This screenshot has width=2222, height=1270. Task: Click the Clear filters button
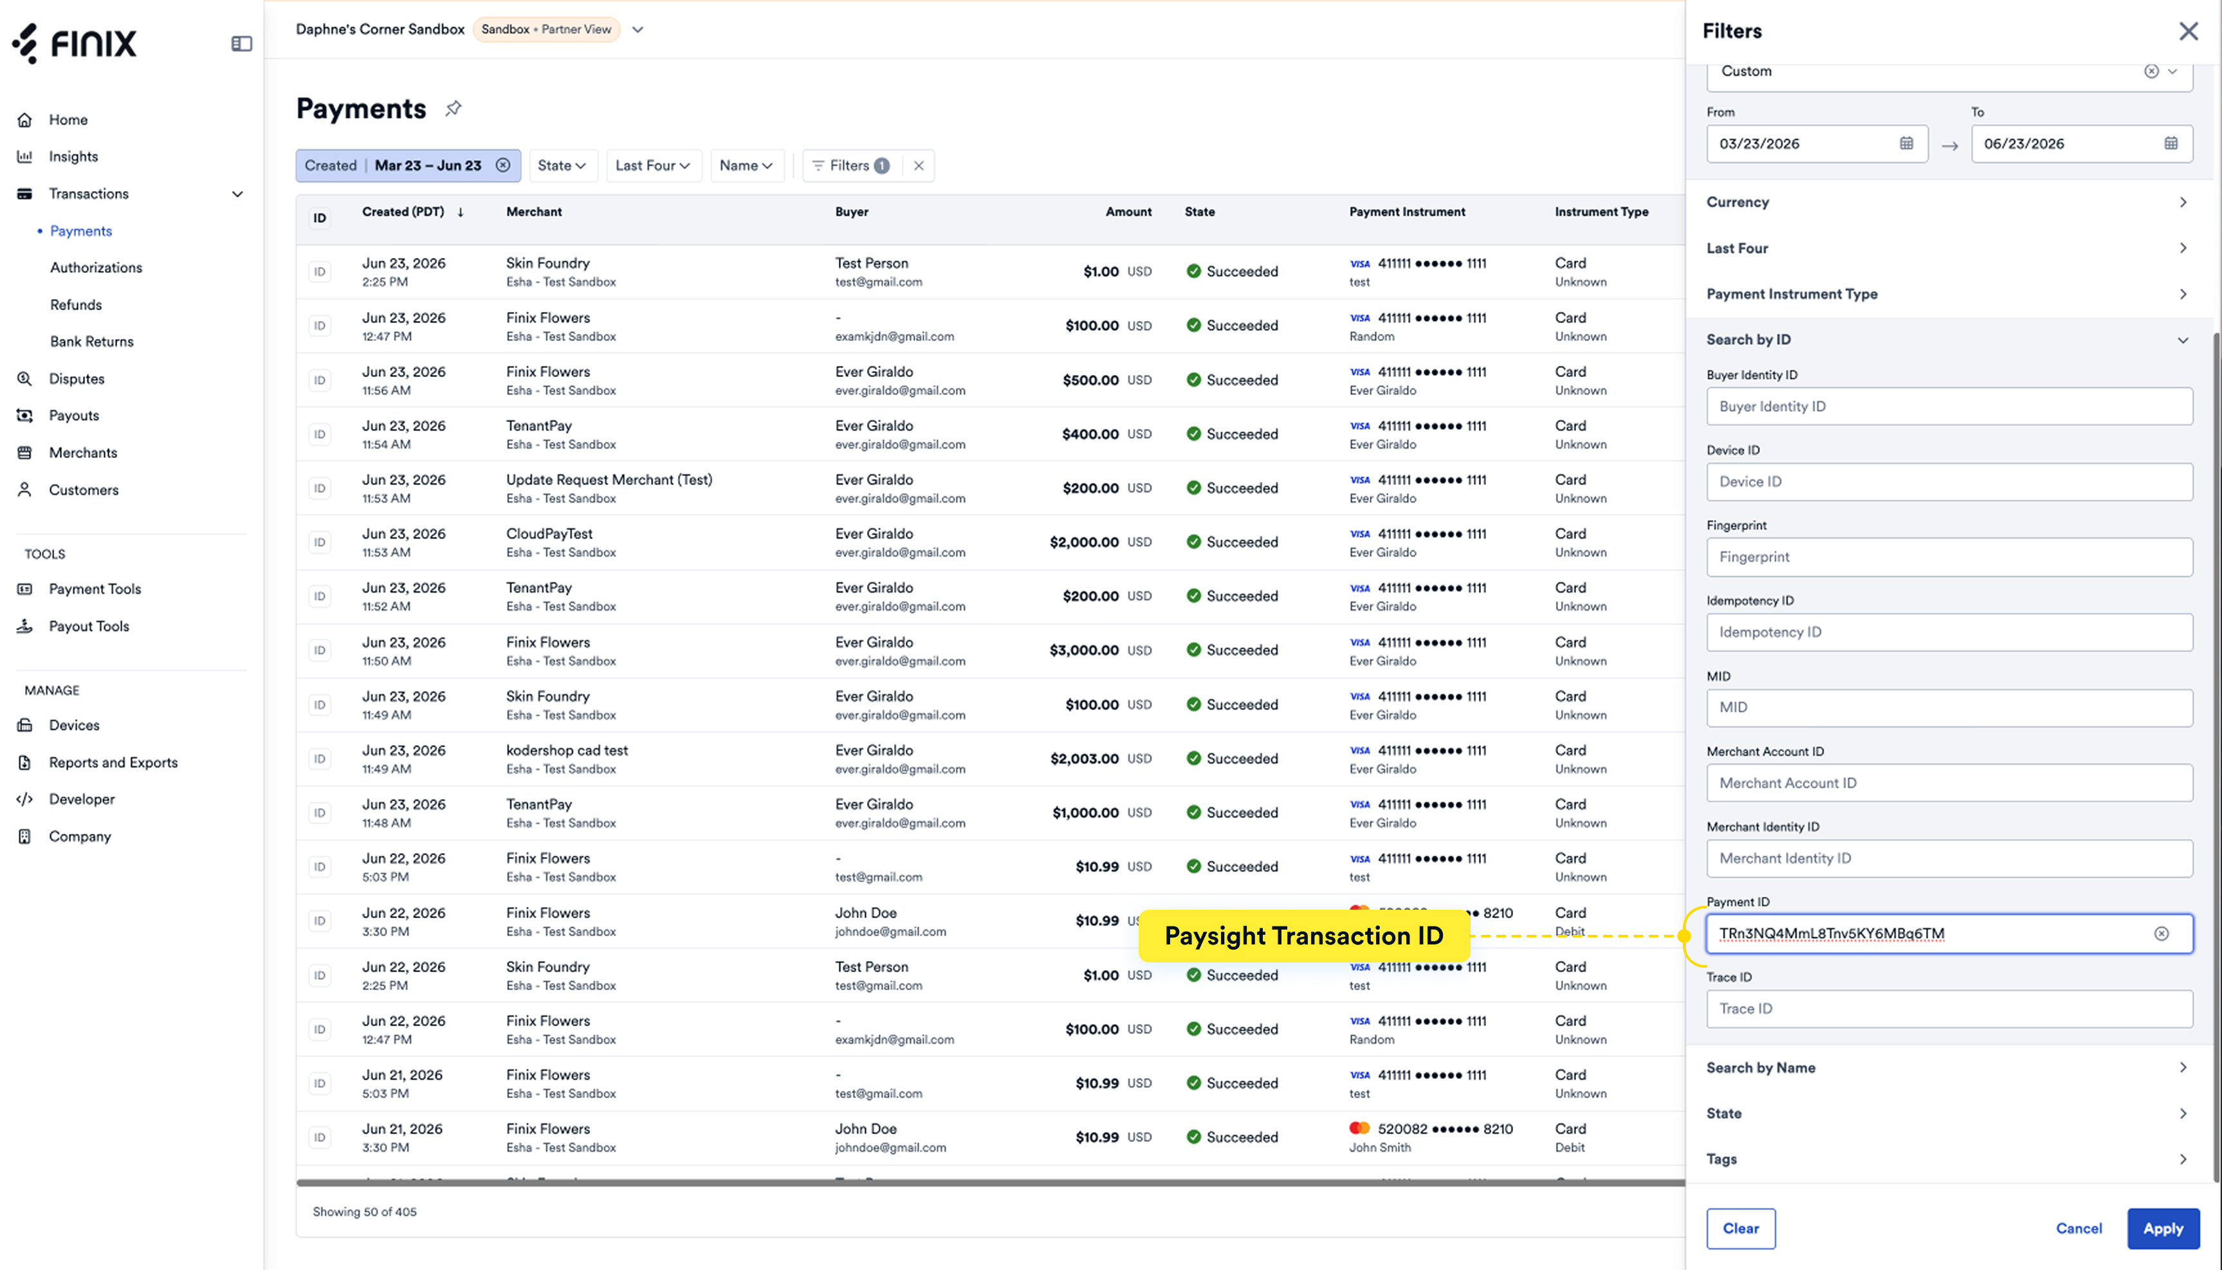(1741, 1228)
